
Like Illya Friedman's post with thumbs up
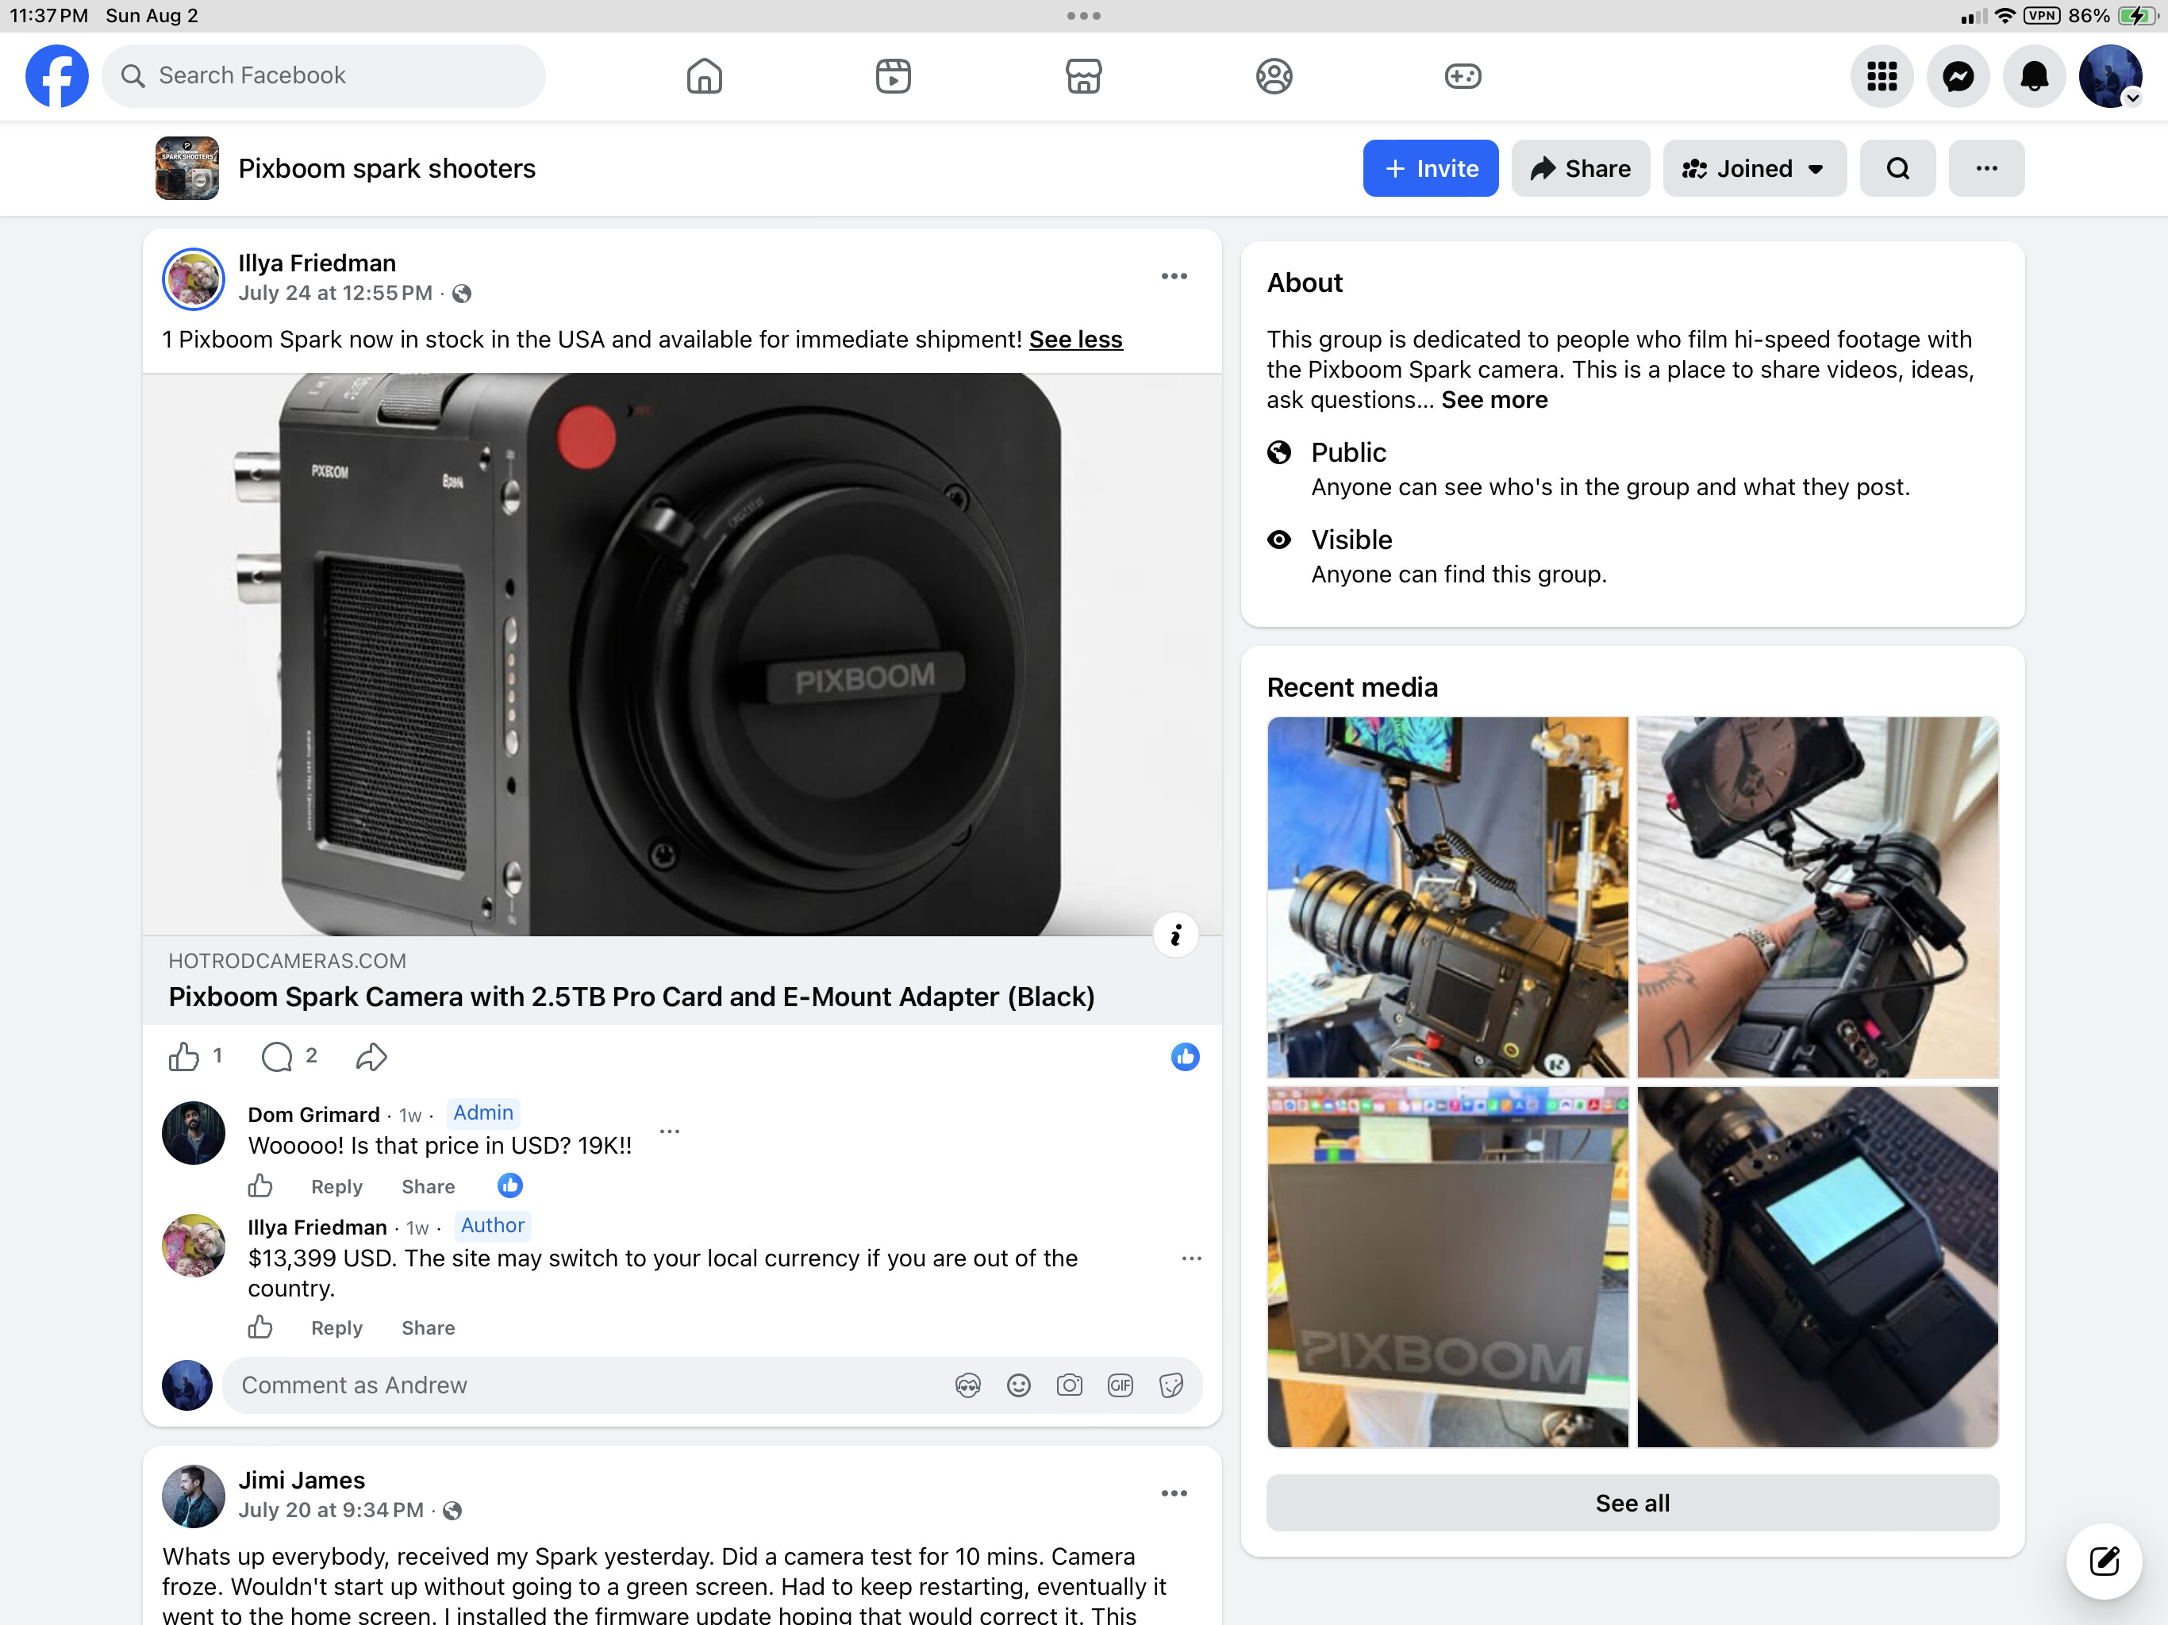183,1057
